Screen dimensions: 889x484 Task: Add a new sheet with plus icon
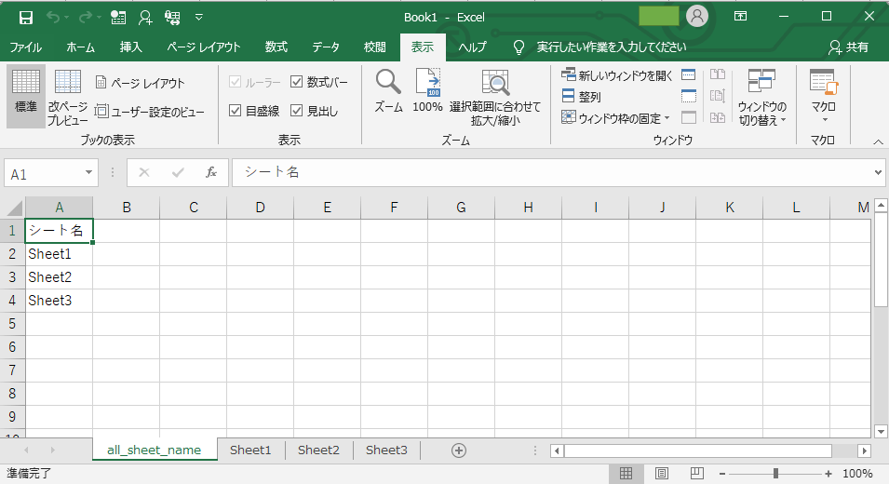(458, 450)
